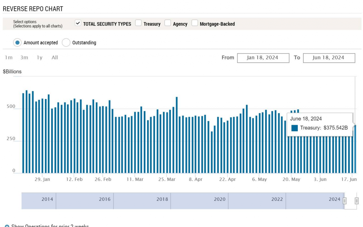Click the 2022 segment of the navigator
Viewport: 363px width, 227px height.
(277, 199)
